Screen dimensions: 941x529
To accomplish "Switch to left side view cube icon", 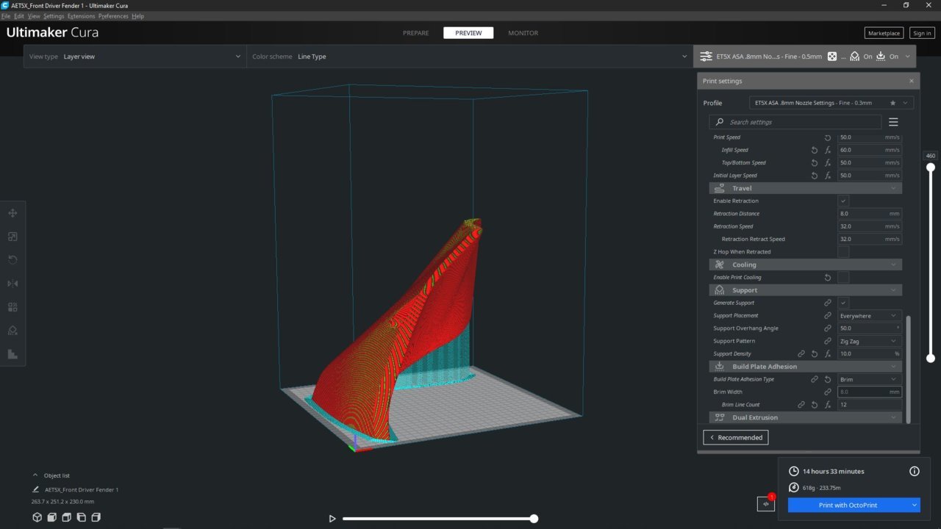I will (82, 517).
